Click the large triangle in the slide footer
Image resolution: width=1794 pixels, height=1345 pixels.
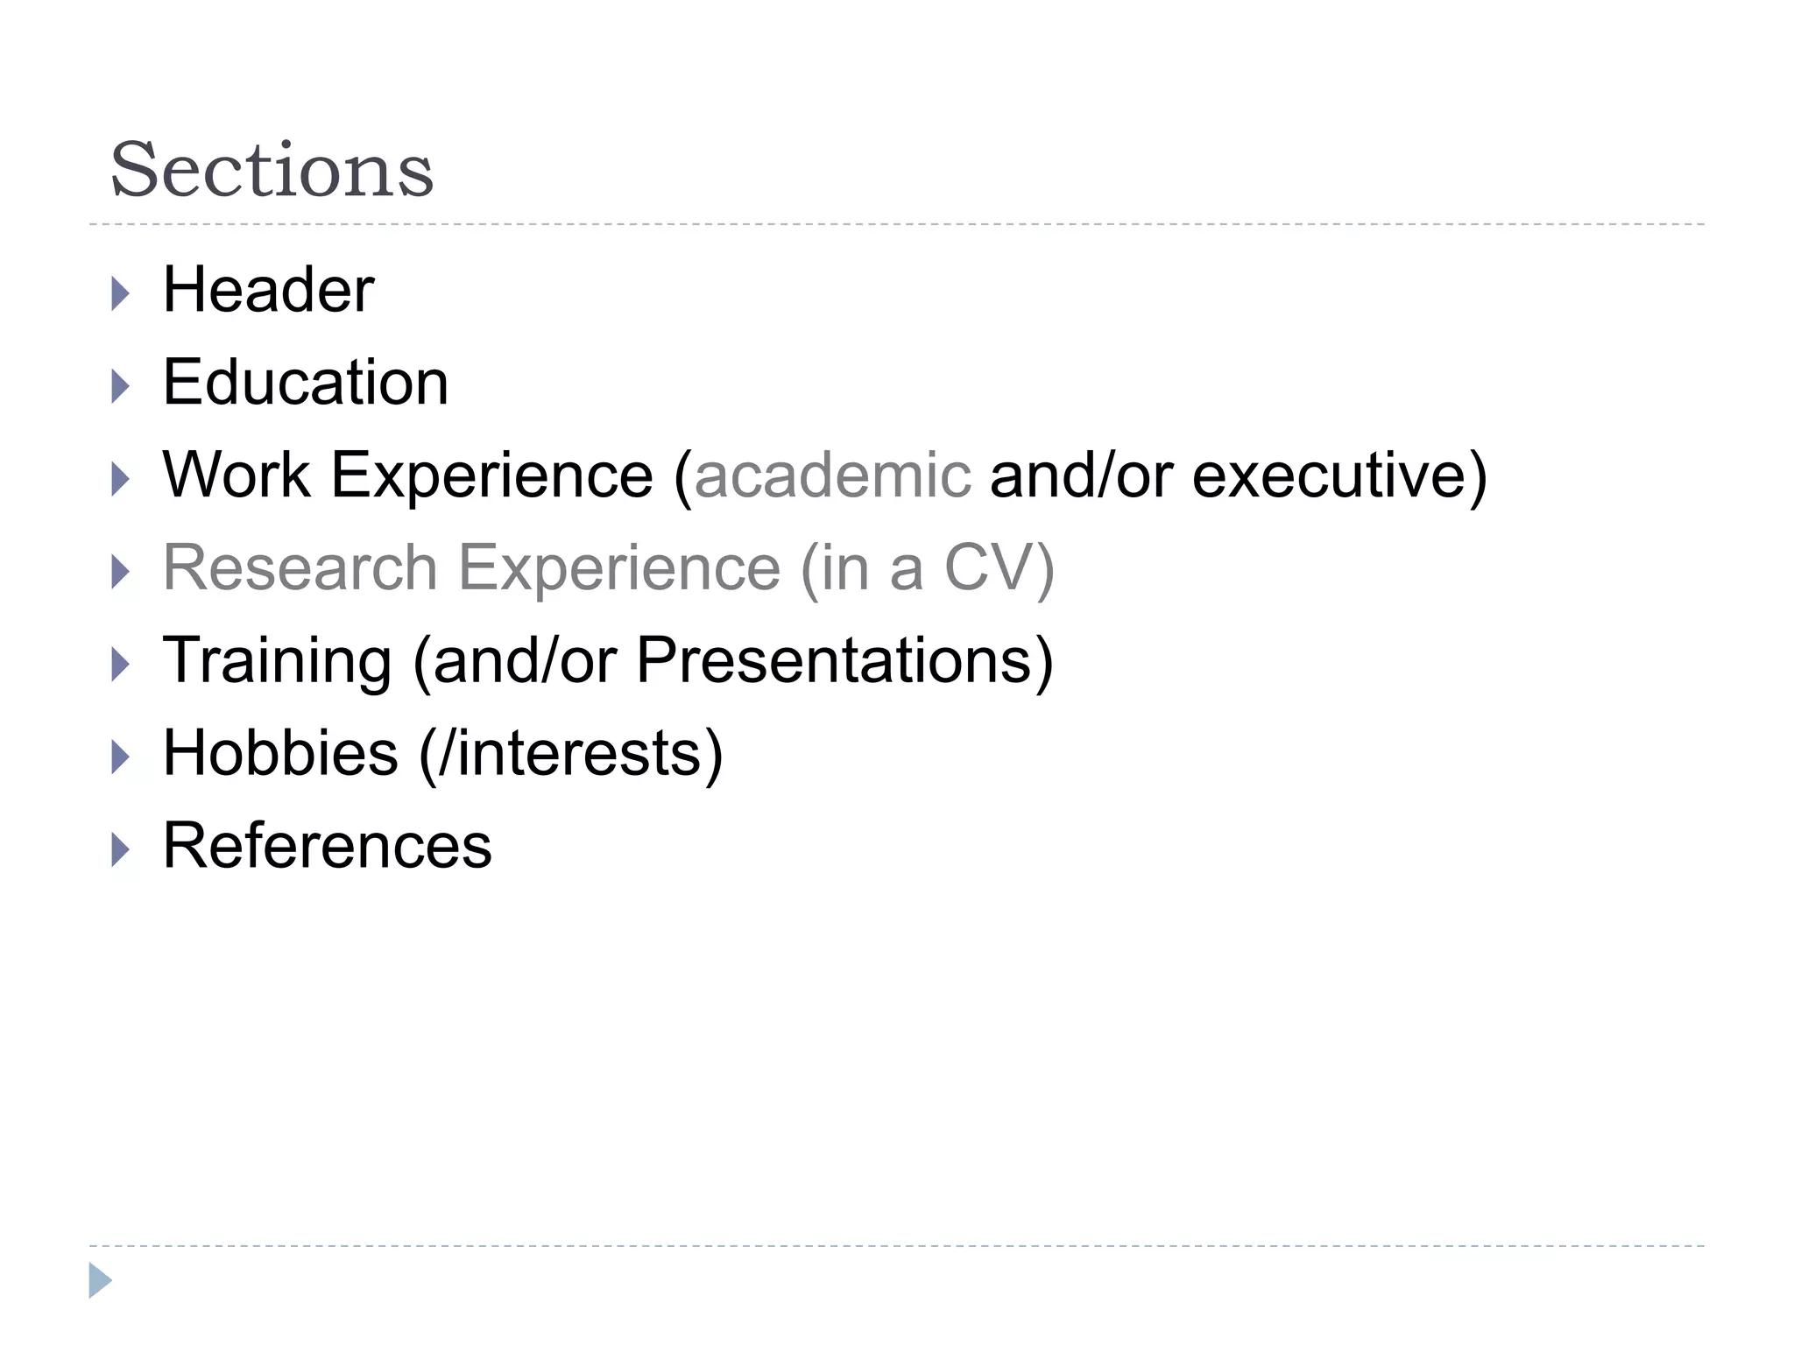click(100, 1280)
